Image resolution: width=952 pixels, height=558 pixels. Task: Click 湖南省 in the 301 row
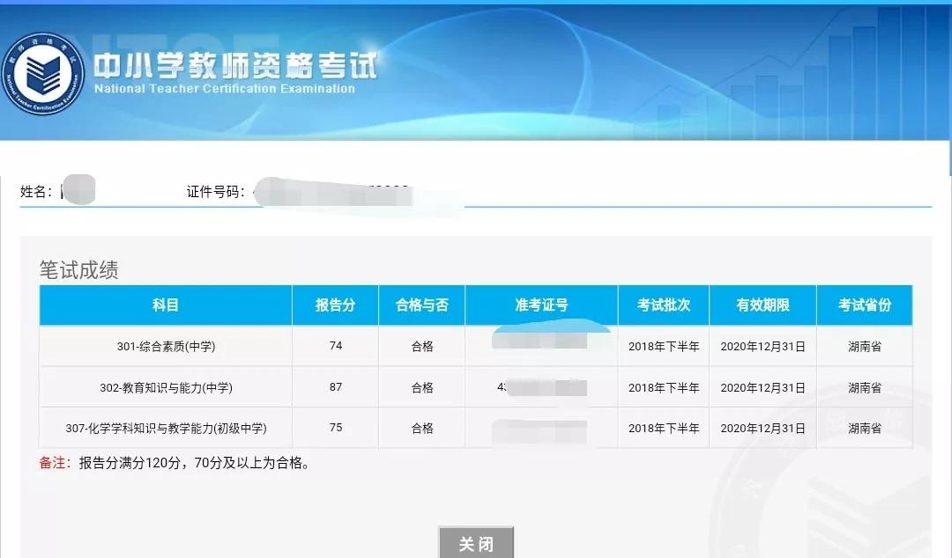pos(865,346)
